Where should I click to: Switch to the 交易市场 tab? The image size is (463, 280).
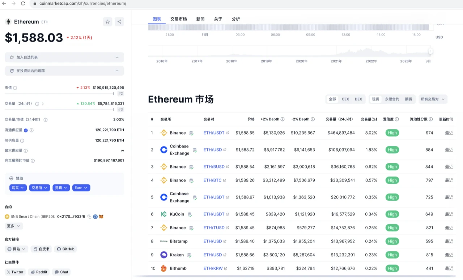click(x=179, y=19)
